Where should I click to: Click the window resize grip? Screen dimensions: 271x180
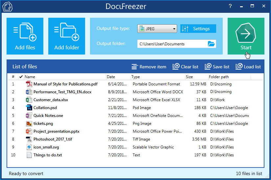coord(267,176)
